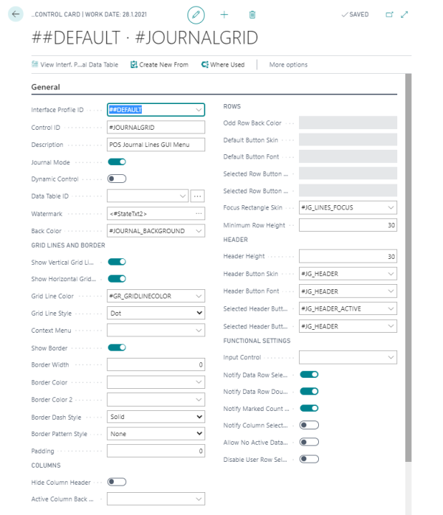
Task: Open card in new window icon
Action: pos(389,15)
